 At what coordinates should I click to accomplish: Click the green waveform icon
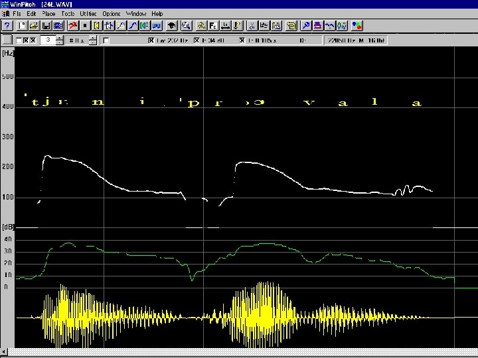(342, 26)
